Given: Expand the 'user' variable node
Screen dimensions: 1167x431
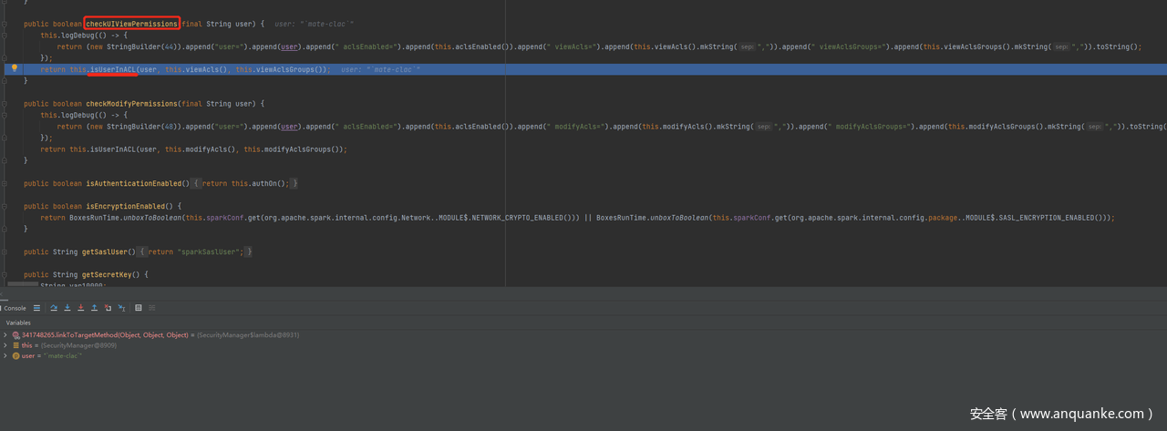Looking at the screenshot, I should (x=5, y=355).
